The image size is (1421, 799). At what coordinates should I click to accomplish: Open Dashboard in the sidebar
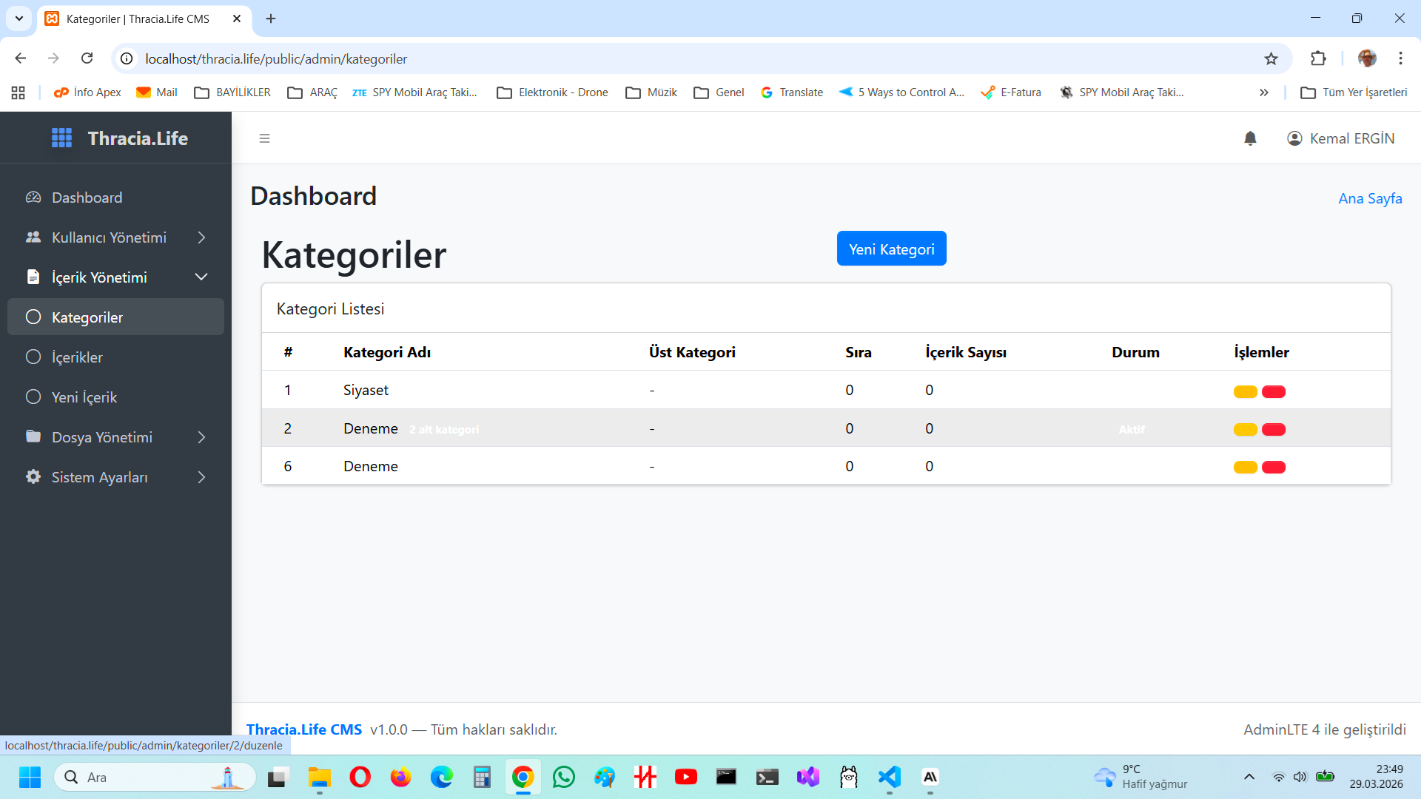115,198
